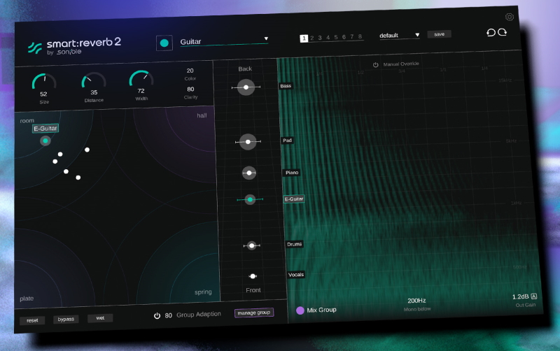Select state slot 4
The image size is (560, 351).
[x=328, y=38]
